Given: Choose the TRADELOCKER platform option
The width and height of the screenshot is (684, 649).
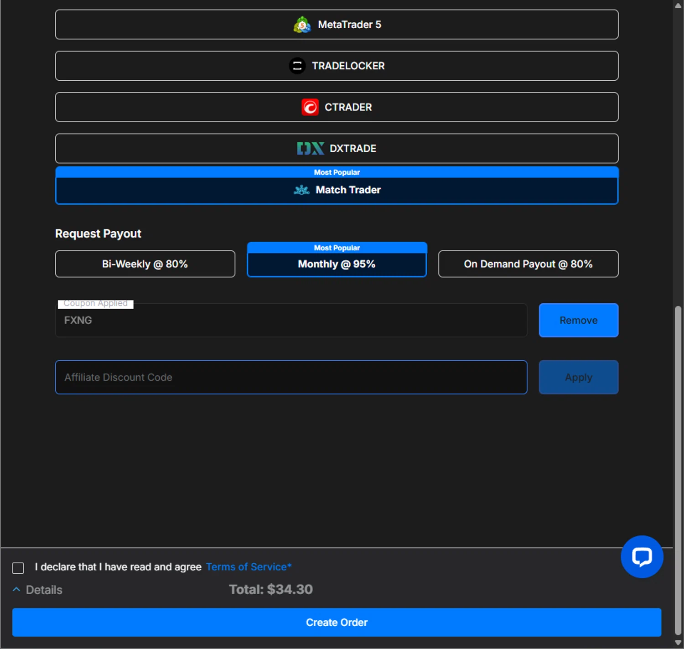Looking at the screenshot, I should (x=337, y=66).
